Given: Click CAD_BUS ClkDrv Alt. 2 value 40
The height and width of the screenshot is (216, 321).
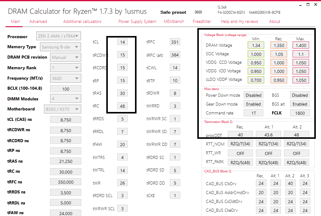Looking at the screenshot, I should [x=290, y=183].
